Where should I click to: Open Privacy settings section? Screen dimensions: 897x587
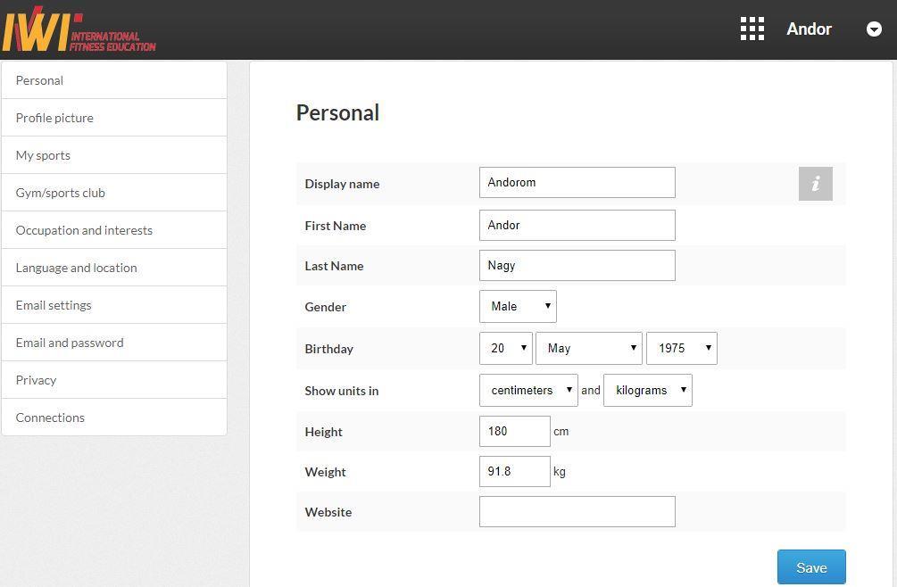(114, 380)
